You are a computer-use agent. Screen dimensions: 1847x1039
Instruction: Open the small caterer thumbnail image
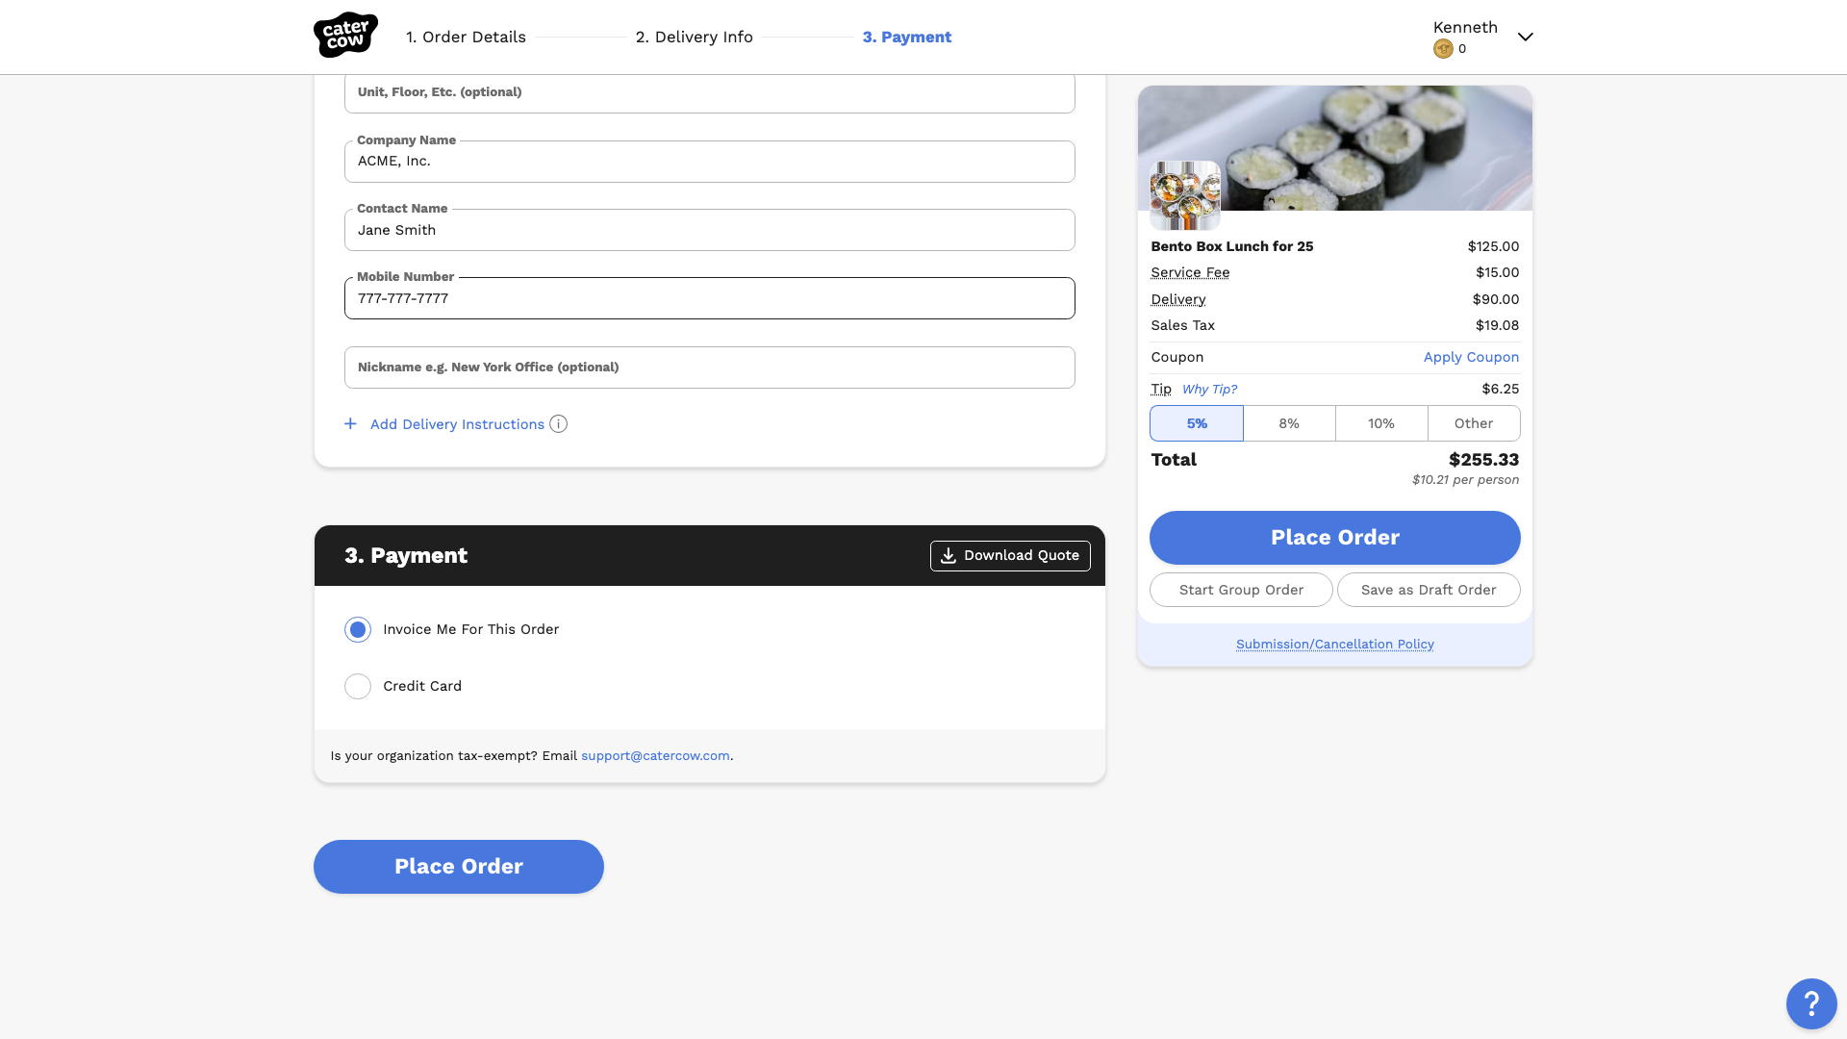(x=1185, y=195)
